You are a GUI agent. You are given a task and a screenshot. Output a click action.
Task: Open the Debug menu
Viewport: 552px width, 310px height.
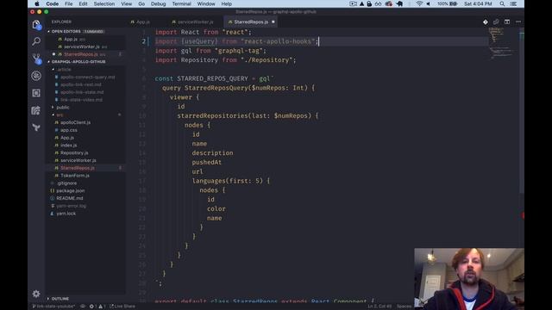click(158, 3)
